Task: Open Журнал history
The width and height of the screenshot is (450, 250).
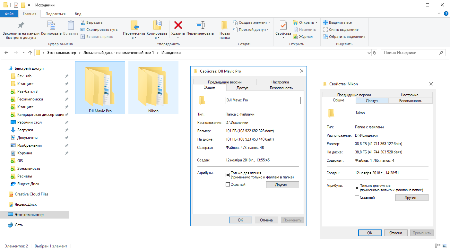Action: (x=303, y=37)
